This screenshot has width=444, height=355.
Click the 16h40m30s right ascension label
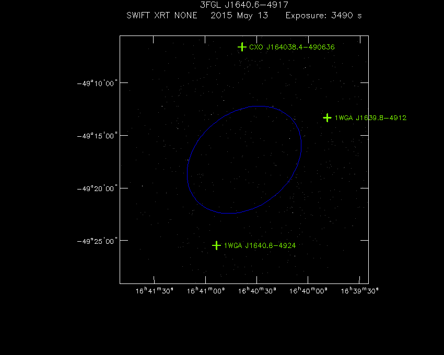point(257,291)
